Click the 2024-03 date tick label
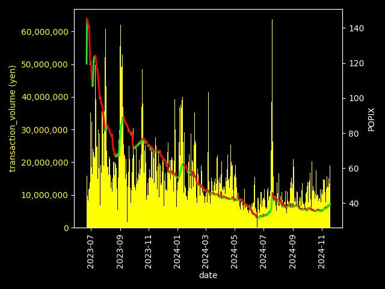The height and width of the screenshot is (289, 385). coord(206,251)
